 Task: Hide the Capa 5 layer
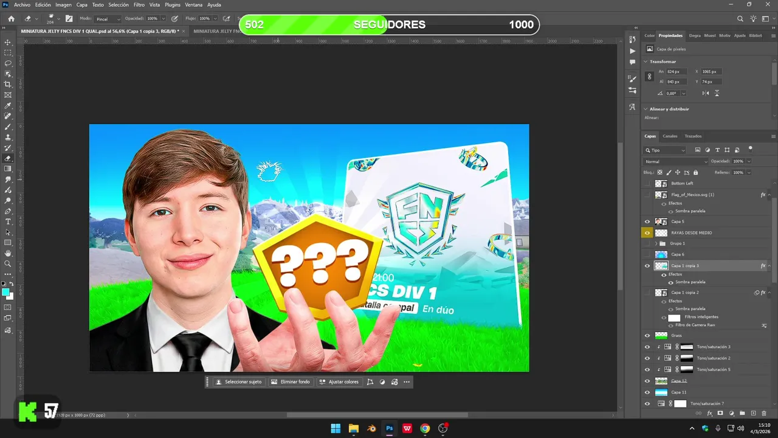(x=647, y=221)
